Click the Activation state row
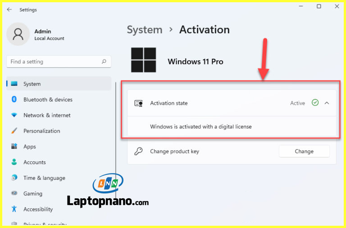Viewport: 346px width, 228px height. [x=232, y=103]
